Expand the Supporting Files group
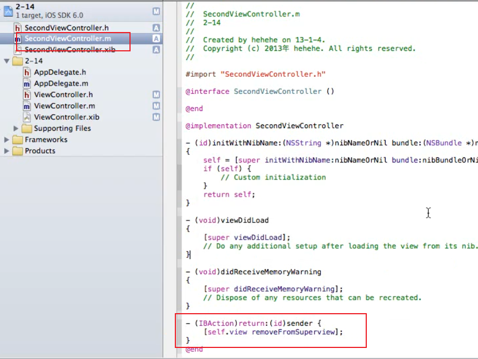This screenshot has height=359, width=478. [16, 128]
